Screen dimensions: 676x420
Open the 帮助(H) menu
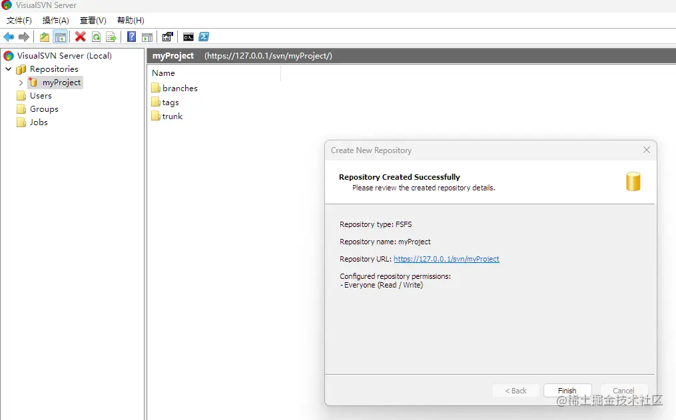click(131, 20)
